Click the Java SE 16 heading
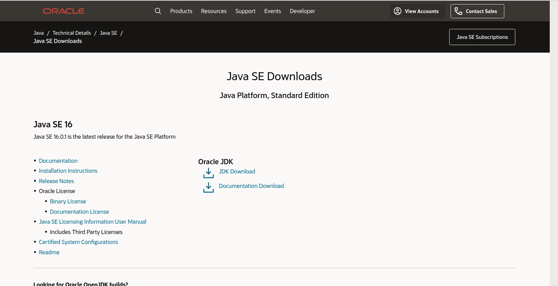Image resolution: width=558 pixels, height=286 pixels. [53, 124]
